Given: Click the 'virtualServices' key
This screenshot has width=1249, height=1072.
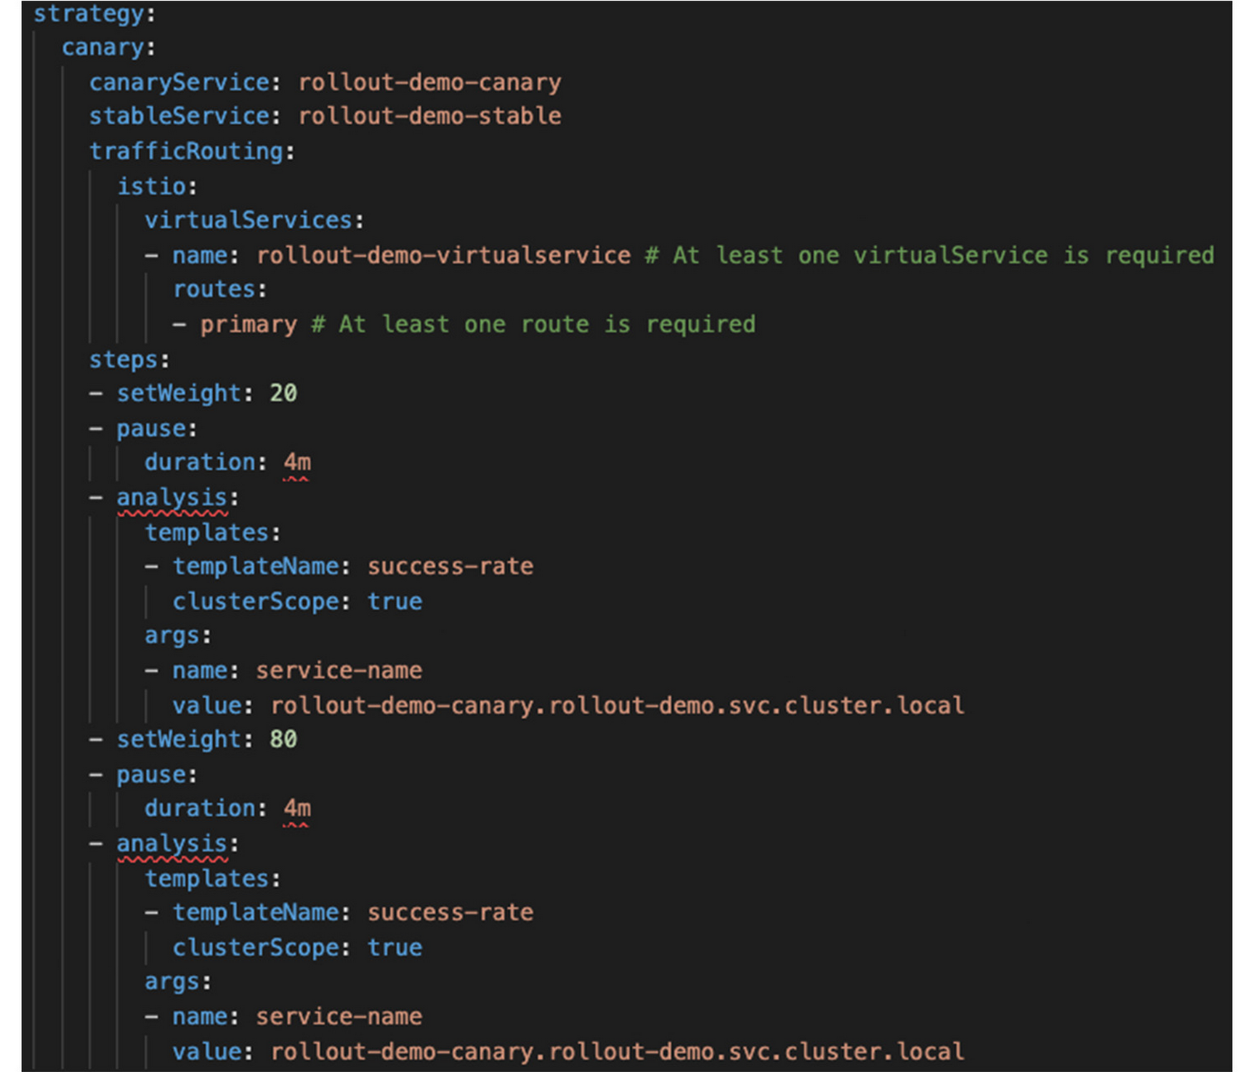Looking at the screenshot, I should tap(249, 220).
